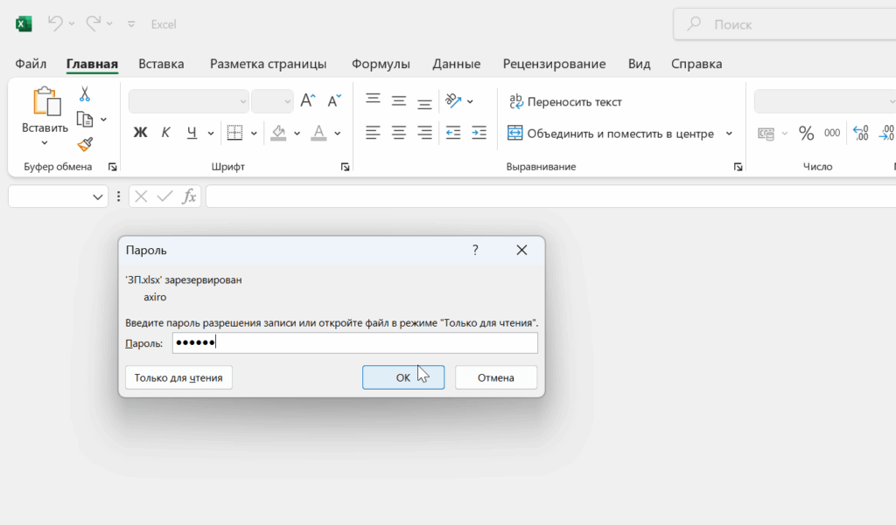Screen dimensions: 896x525
Task: Open the Разметка страницы tab
Action: tap(268, 64)
